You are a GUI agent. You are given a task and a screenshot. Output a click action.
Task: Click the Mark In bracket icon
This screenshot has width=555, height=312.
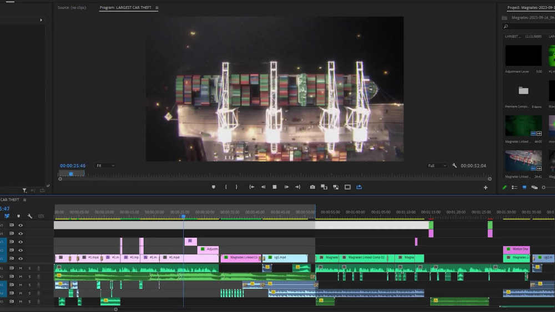point(226,187)
